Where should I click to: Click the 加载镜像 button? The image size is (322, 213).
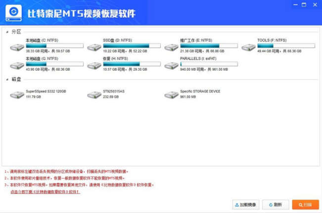click(x=246, y=205)
